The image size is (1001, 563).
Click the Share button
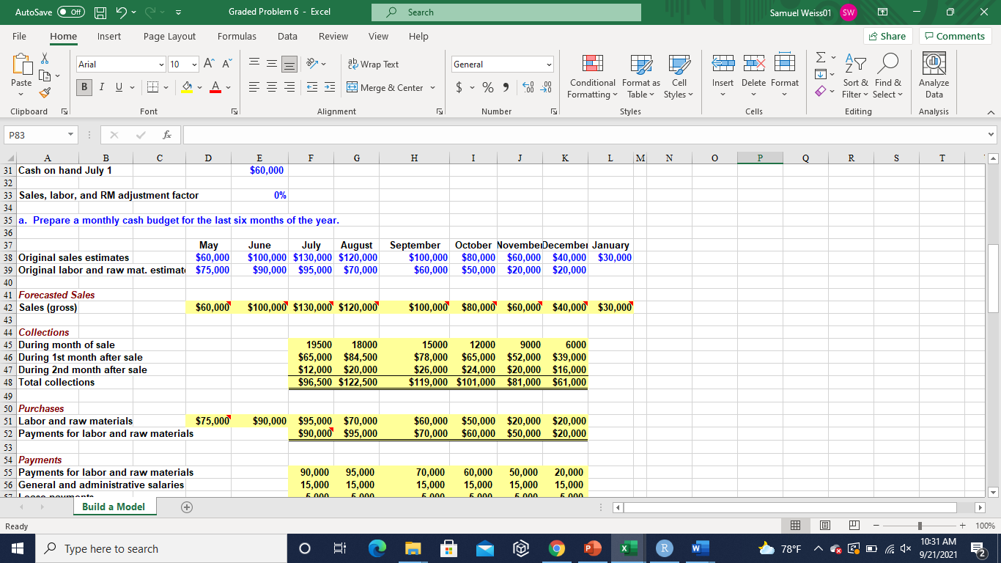(889, 36)
